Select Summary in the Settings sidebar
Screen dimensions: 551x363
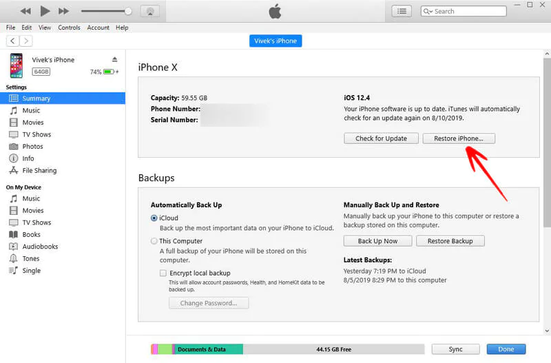click(63, 98)
